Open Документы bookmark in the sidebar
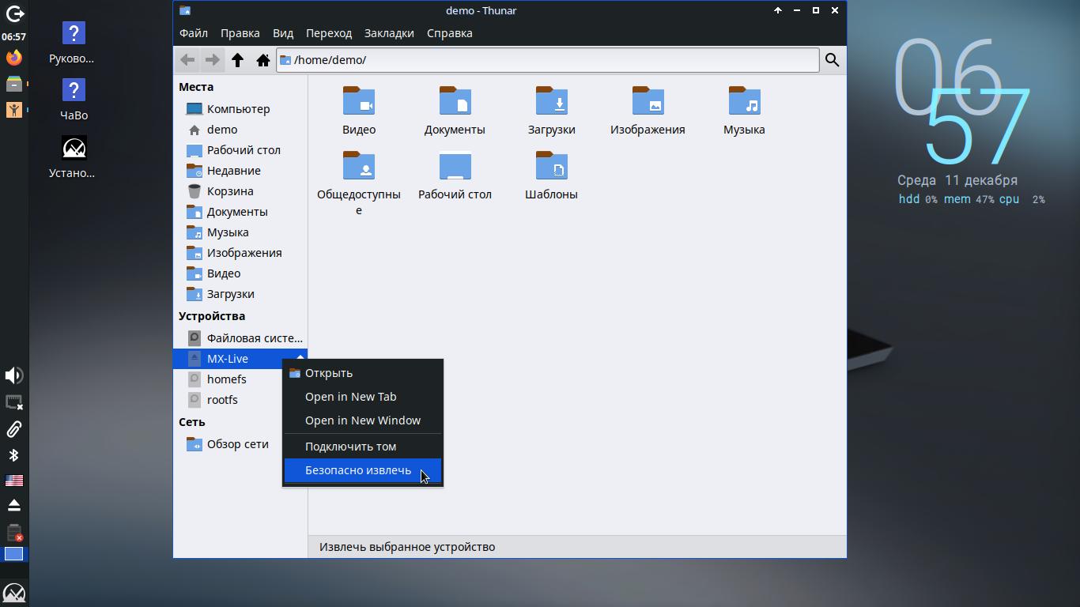The image size is (1080, 607). coord(240,212)
